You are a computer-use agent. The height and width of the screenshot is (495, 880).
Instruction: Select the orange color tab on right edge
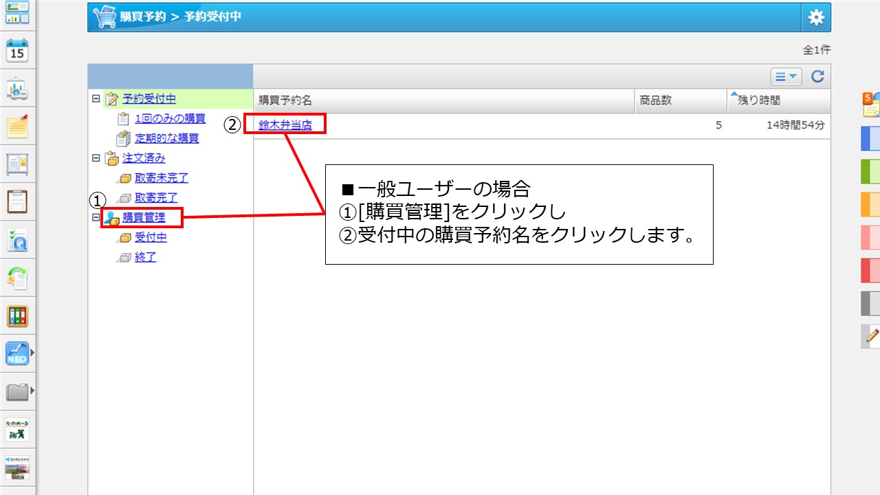[x=870, y=204]
